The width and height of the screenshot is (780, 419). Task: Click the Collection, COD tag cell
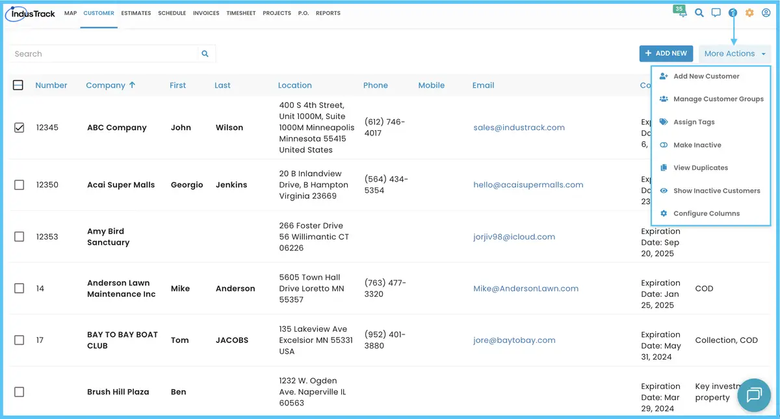(x=727, y=340)
